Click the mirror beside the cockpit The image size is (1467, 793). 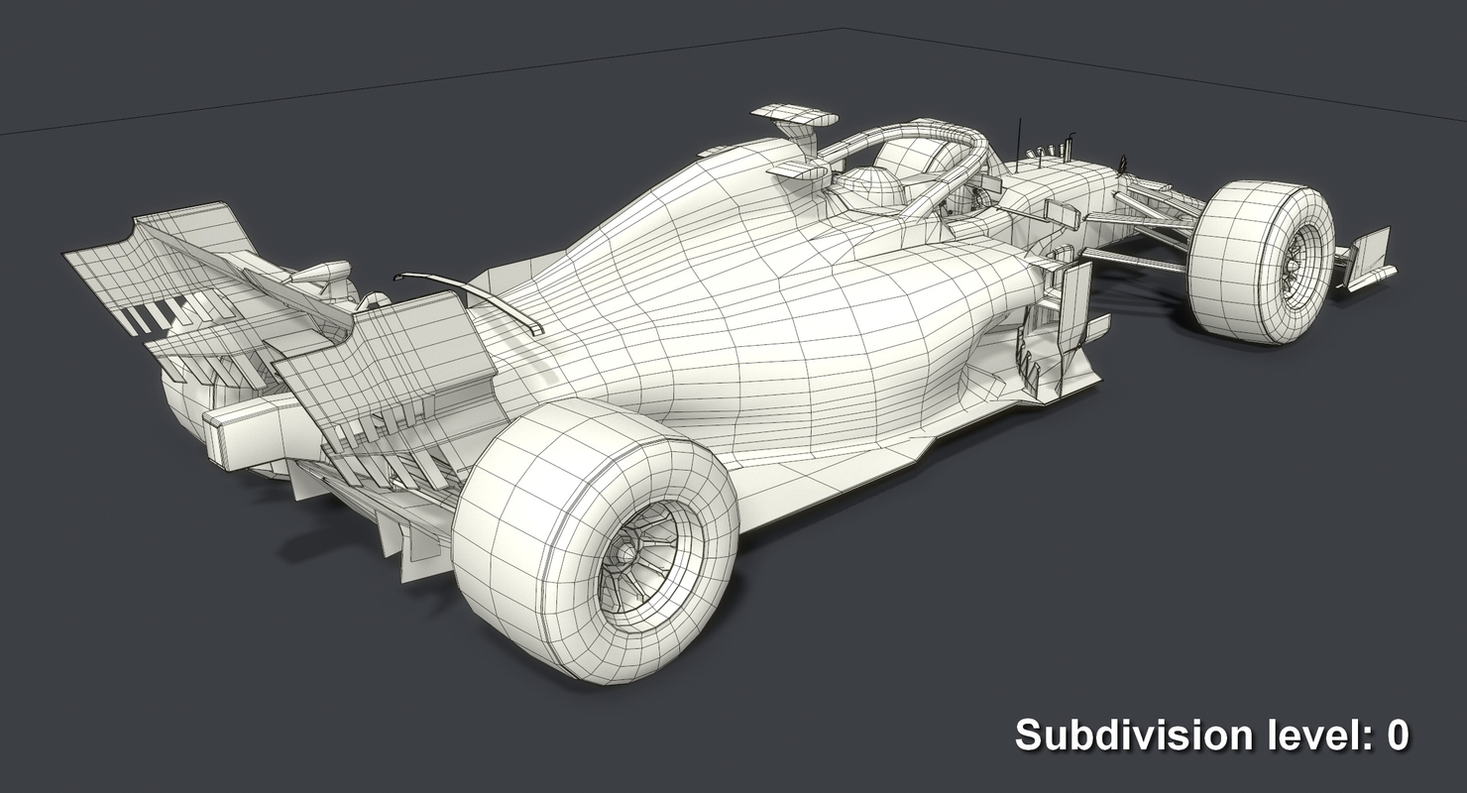coord(1061,213)
